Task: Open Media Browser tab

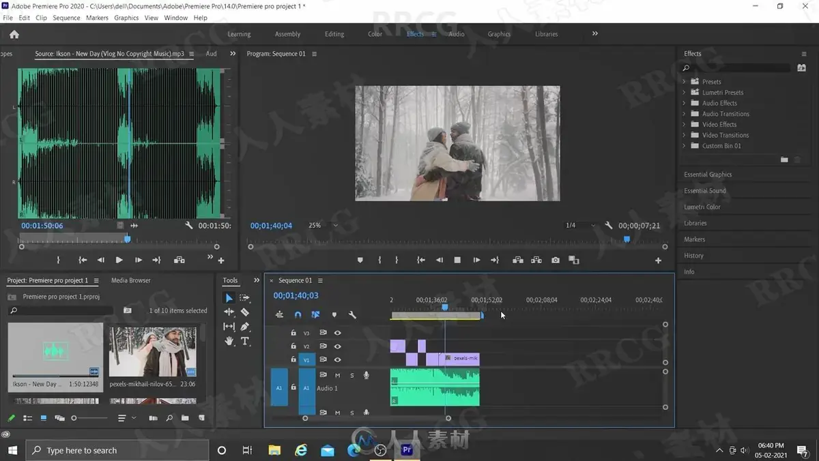Action: (131, 280)
